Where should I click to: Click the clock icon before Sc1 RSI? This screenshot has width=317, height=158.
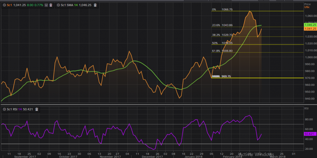4,109
